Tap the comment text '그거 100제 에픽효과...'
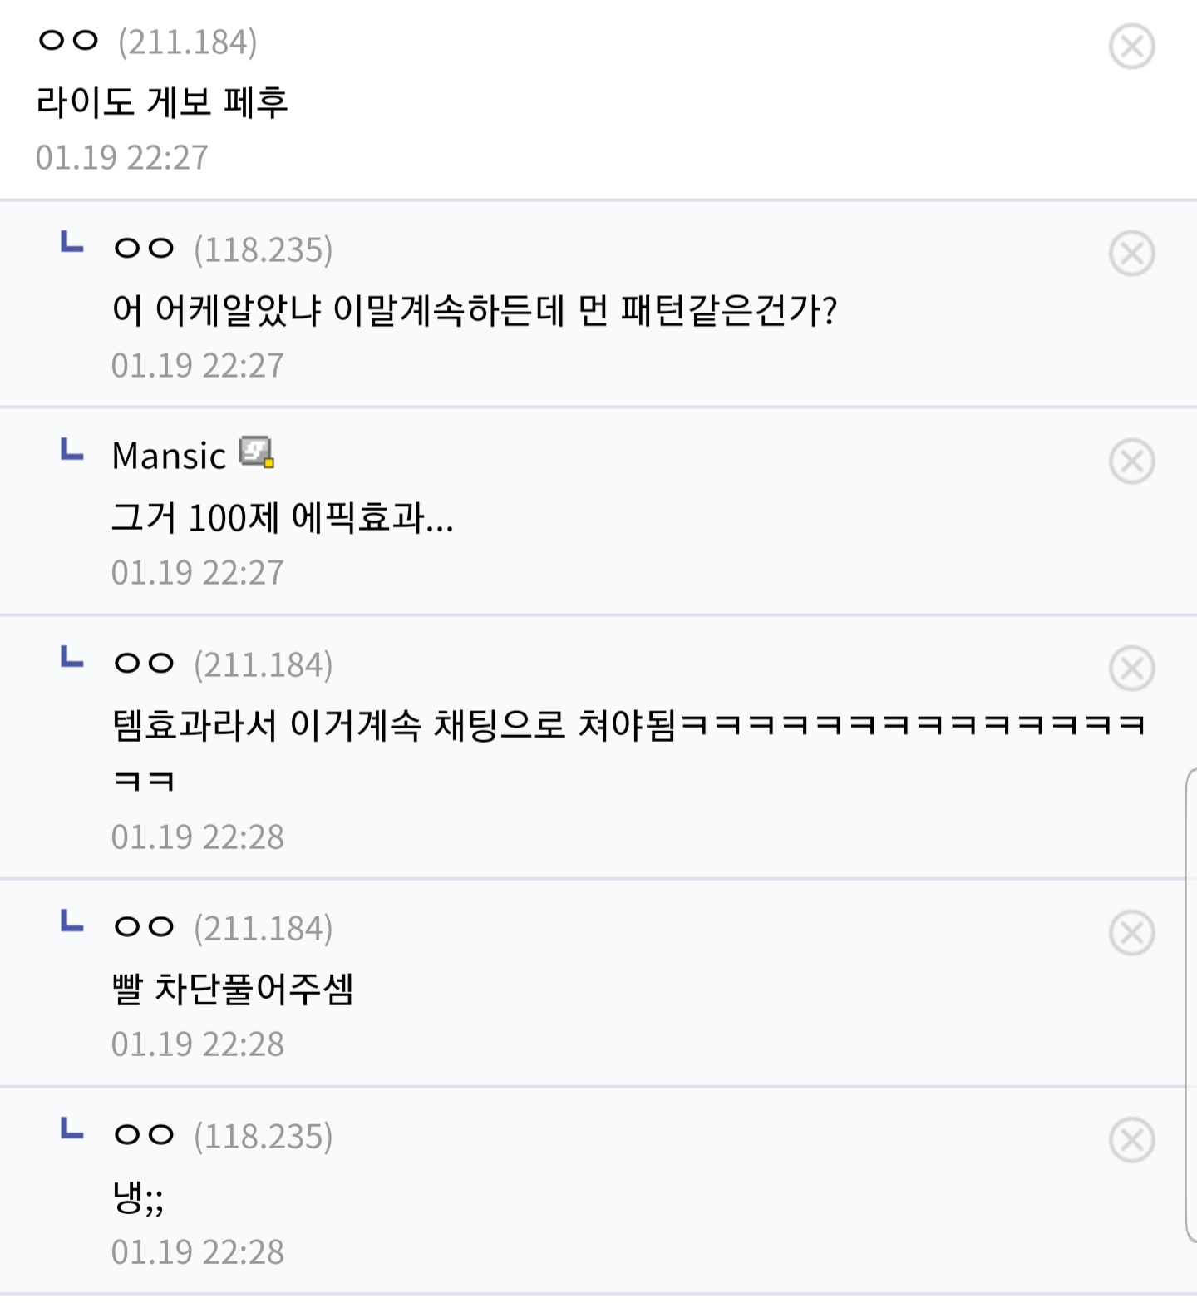 [x=283, y=518]
